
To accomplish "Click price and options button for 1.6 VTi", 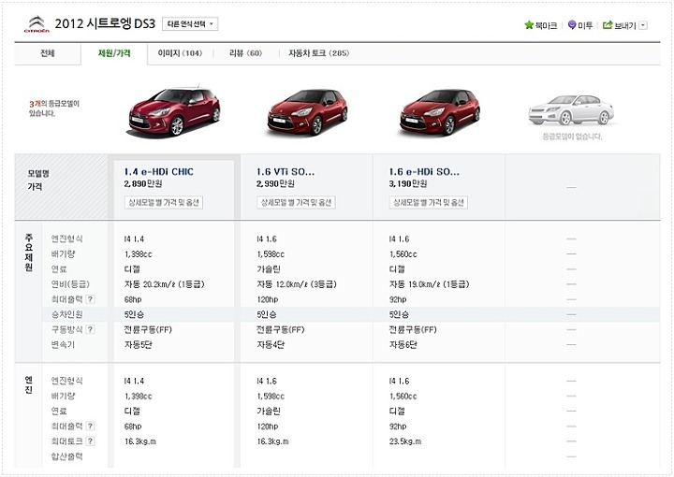I will [296, 203].
